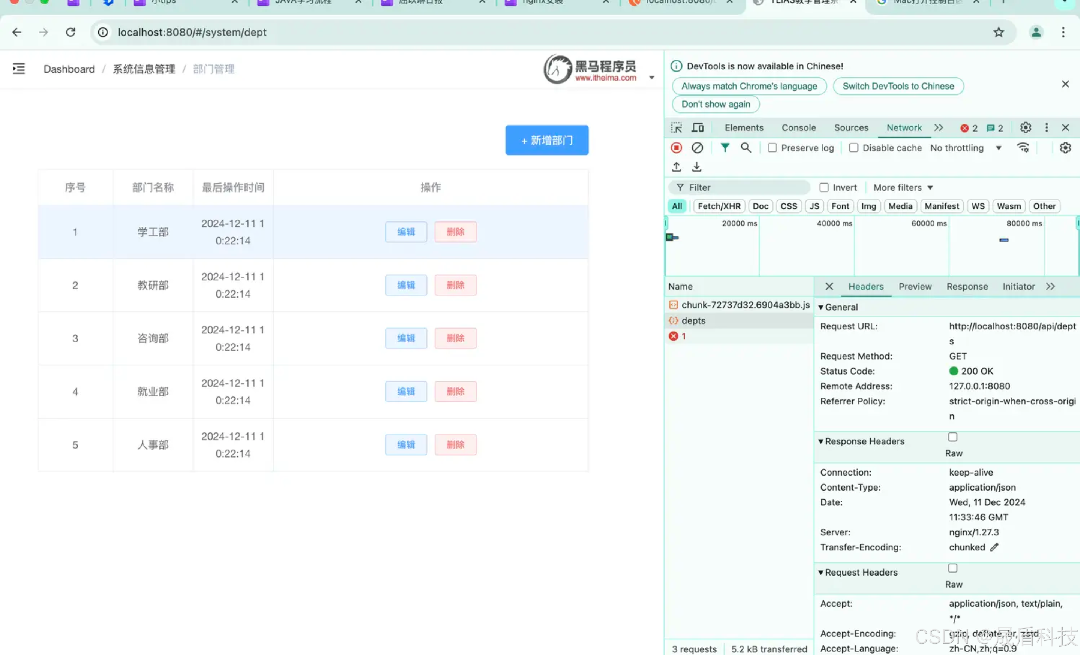Image resolution: width=1080 pixels, height=655 pixels.
Task: Enable the Preserve log checkbox
Action: click(x=772, y=148)
